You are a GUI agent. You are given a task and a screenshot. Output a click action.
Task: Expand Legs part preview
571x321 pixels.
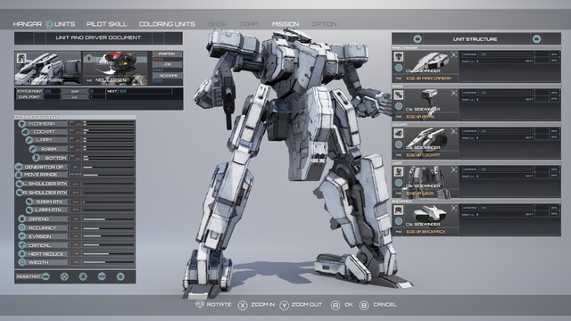coord(454,169)
